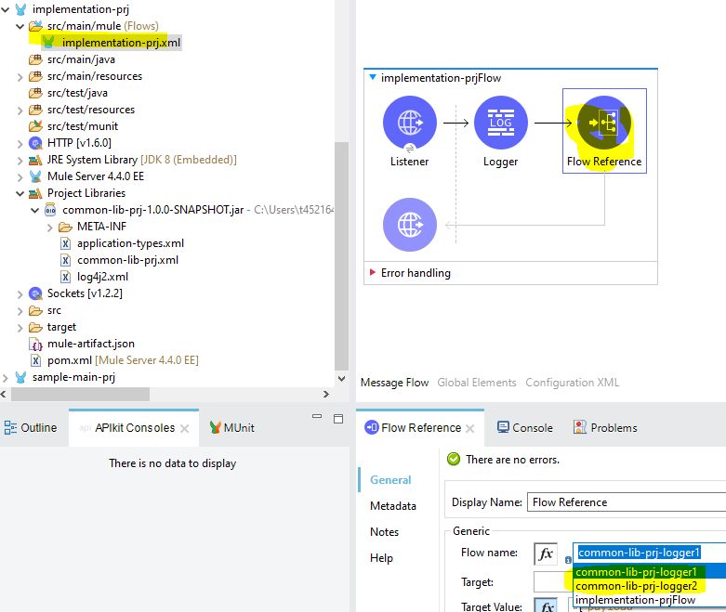Click the fx button beside Target Value
The height and width of the screenshot is (612, 726).
coord(546,606)
